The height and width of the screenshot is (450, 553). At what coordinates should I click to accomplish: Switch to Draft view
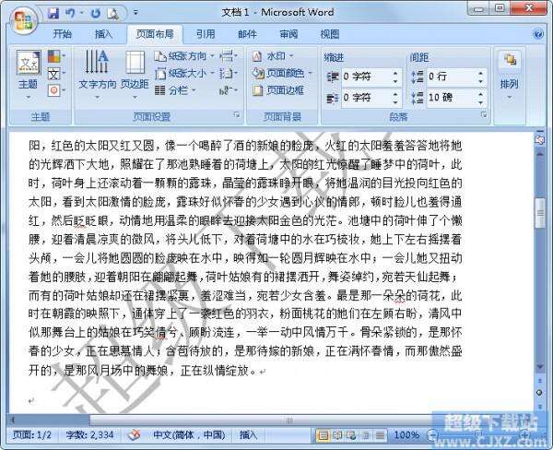380,435
